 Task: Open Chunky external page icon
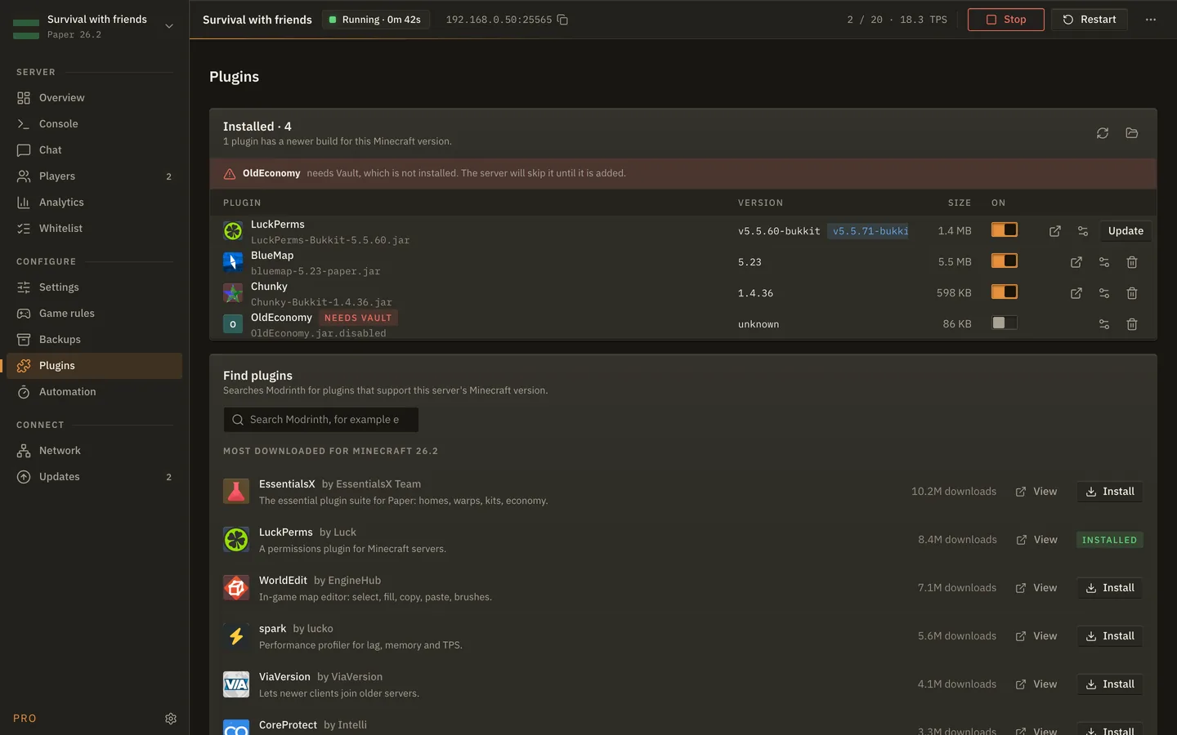(1076, 293)
